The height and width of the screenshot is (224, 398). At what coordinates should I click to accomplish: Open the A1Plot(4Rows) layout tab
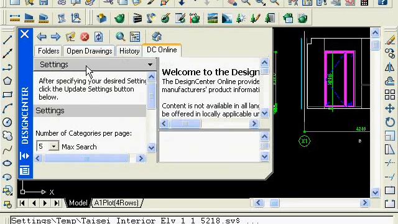click(x=116, y=203)
